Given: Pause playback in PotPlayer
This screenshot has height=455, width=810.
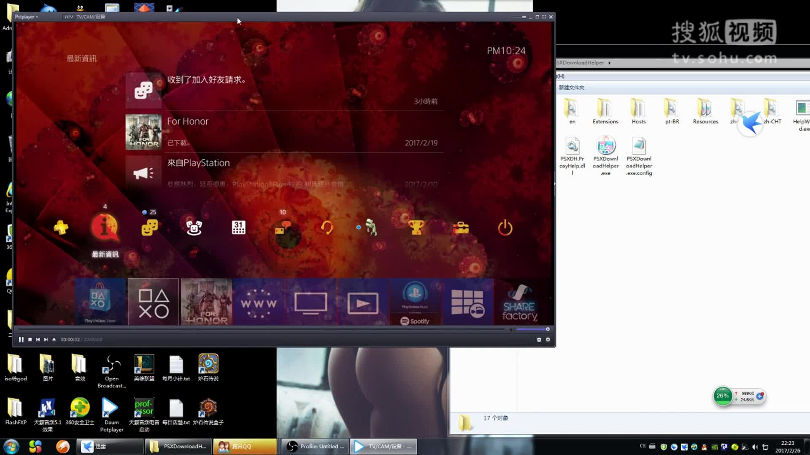Looking at the screenshot, I should tap(21, 339).
